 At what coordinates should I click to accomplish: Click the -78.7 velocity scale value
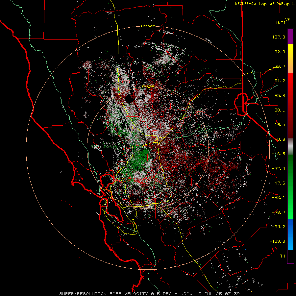pos(279,212)
